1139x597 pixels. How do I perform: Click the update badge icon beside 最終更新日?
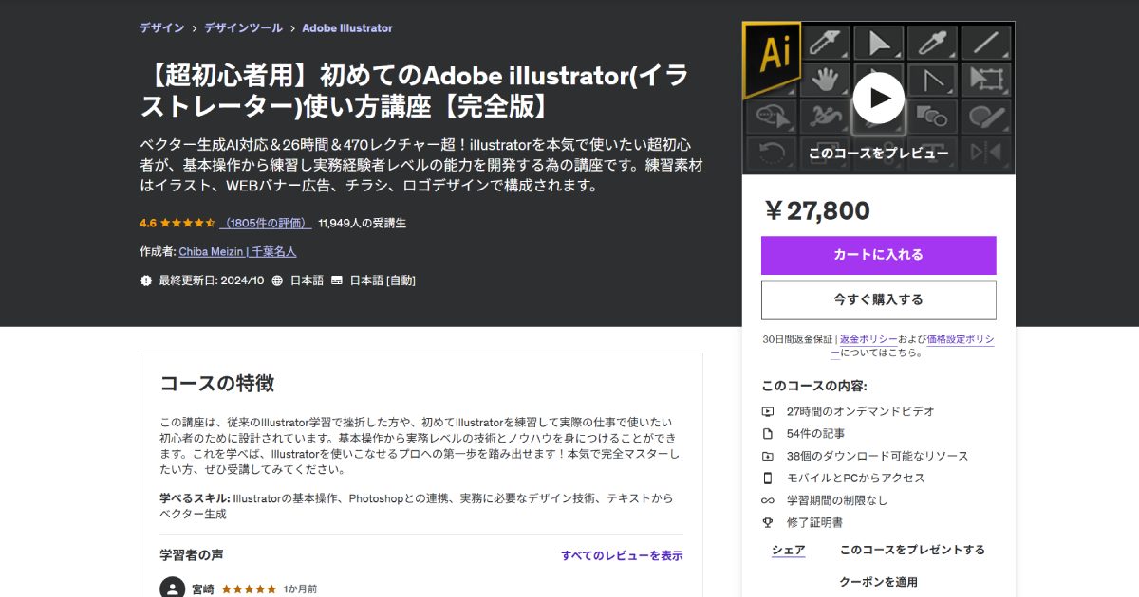tap(146, 280)
